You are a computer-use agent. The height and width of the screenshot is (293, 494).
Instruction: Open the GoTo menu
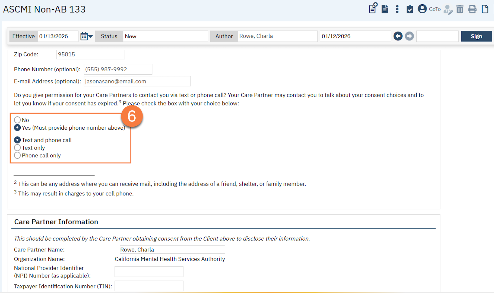[x=435, y=9]
